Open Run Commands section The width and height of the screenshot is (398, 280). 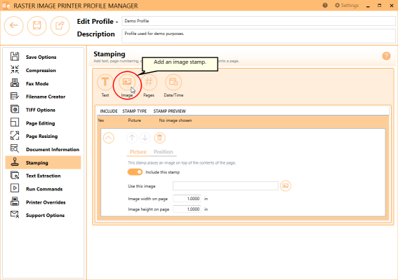click(x=43, y=189)
